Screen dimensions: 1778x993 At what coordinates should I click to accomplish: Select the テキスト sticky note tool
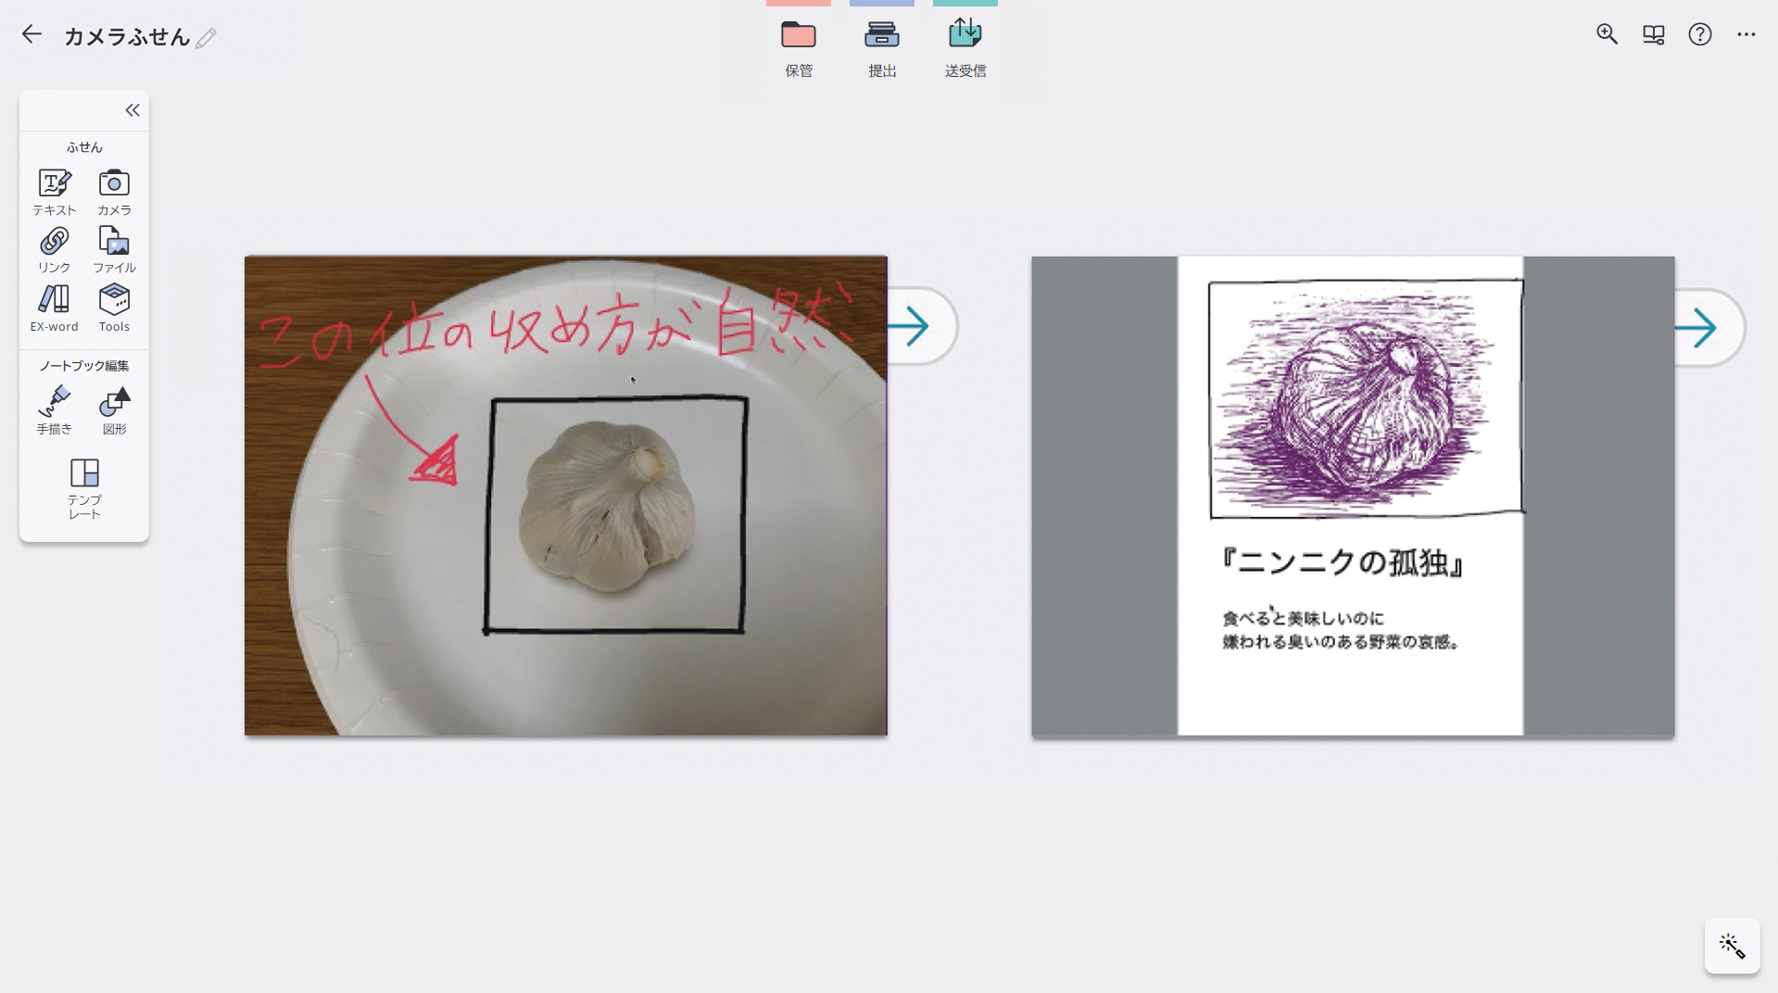coord(54,192)
